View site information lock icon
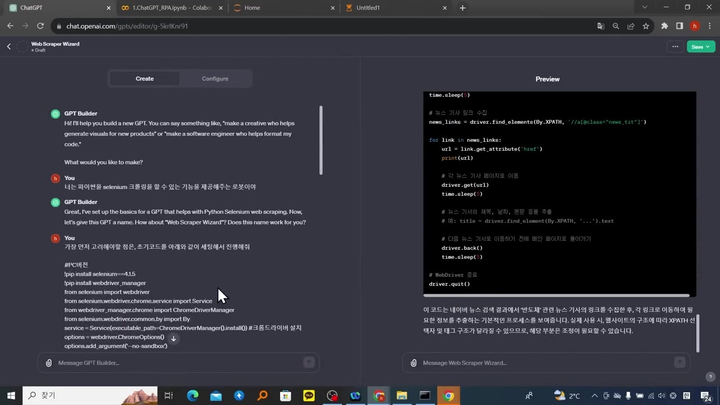 (59, 26)
